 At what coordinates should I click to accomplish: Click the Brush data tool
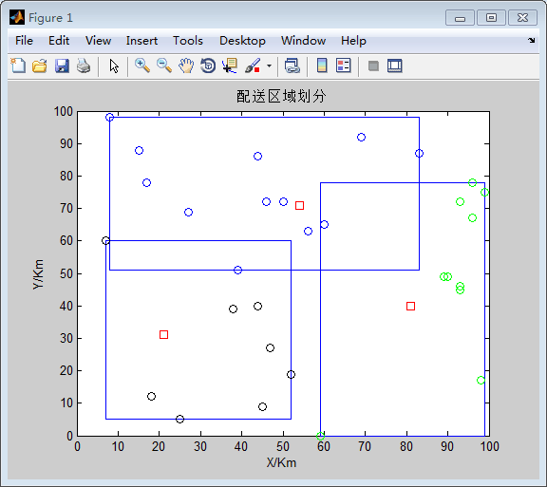(253, 66)
